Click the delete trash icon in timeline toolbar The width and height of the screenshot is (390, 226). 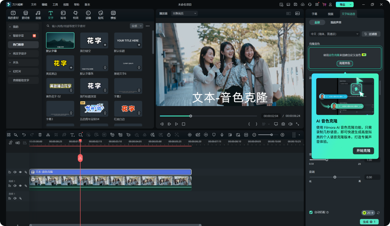(40, 135)
